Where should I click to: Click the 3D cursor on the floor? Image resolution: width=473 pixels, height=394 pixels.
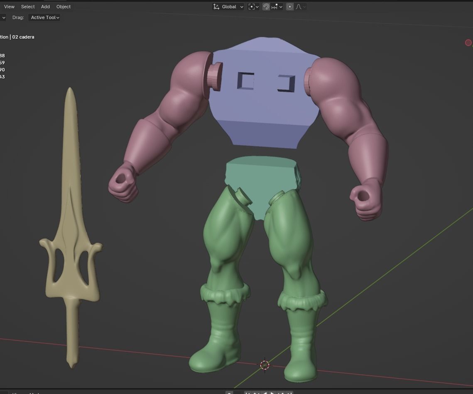(x=265, y=365)
